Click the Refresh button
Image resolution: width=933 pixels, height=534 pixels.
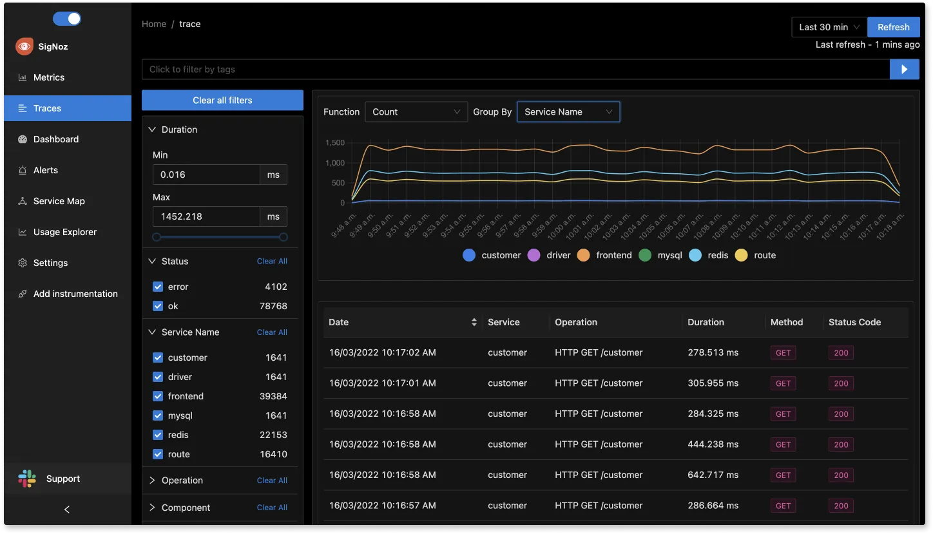(x=894, y=26)
